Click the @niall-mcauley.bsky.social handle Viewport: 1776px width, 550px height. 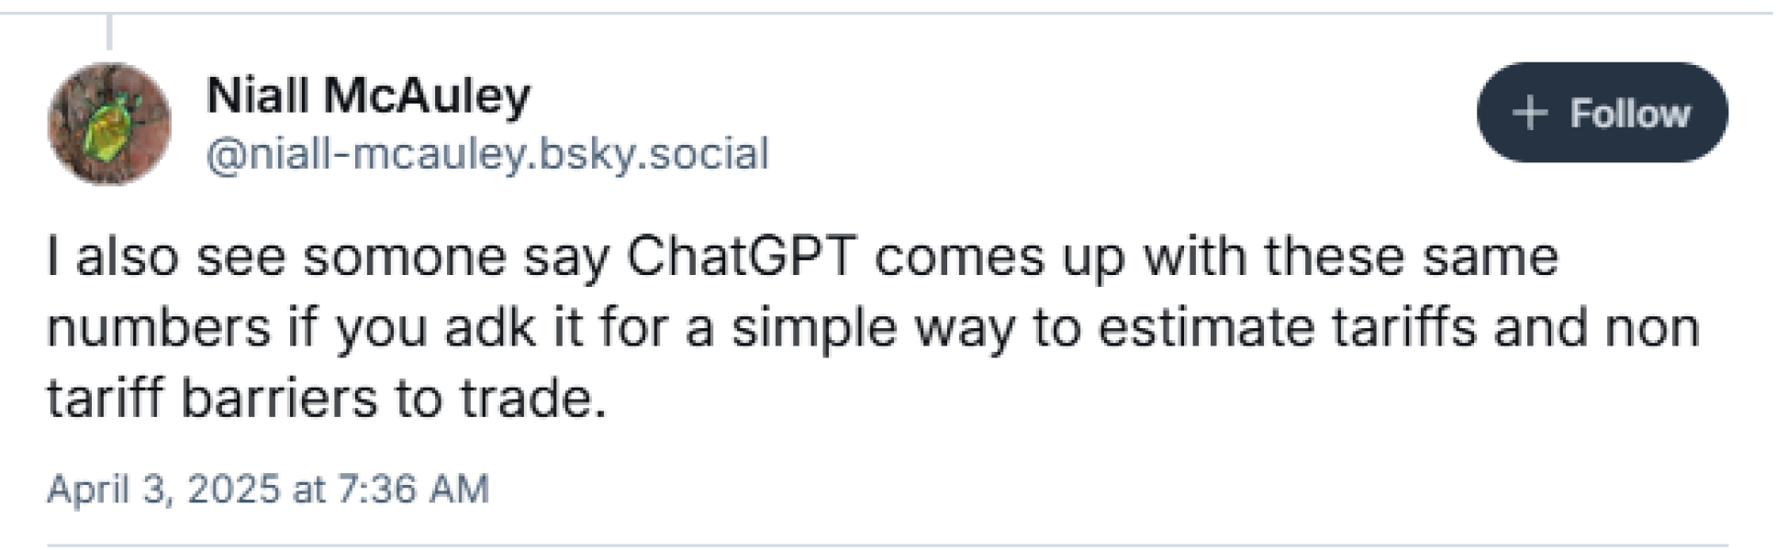tap(486, 154)
